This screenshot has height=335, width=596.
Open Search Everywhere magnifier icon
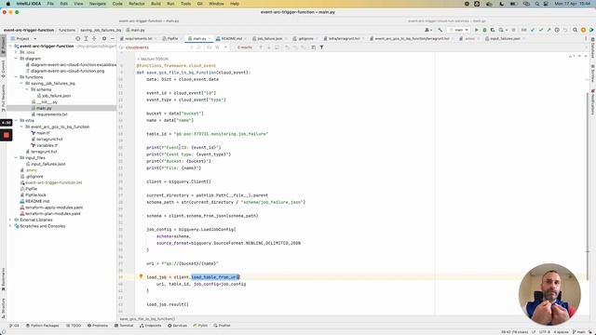point(576,30)
